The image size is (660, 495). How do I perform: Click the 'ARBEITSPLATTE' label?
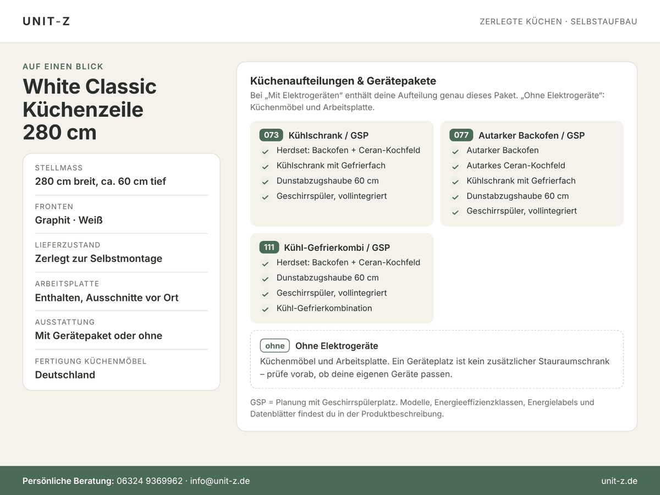[x=67, y=284]
